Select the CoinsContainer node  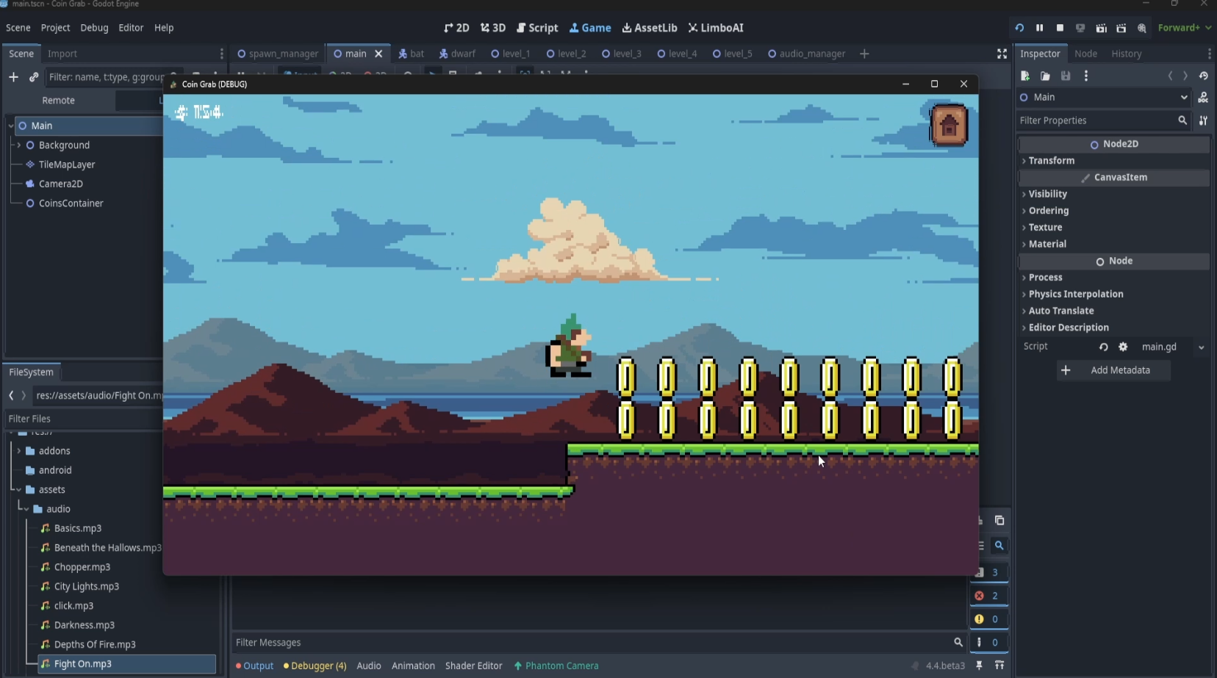coord(71,203)
